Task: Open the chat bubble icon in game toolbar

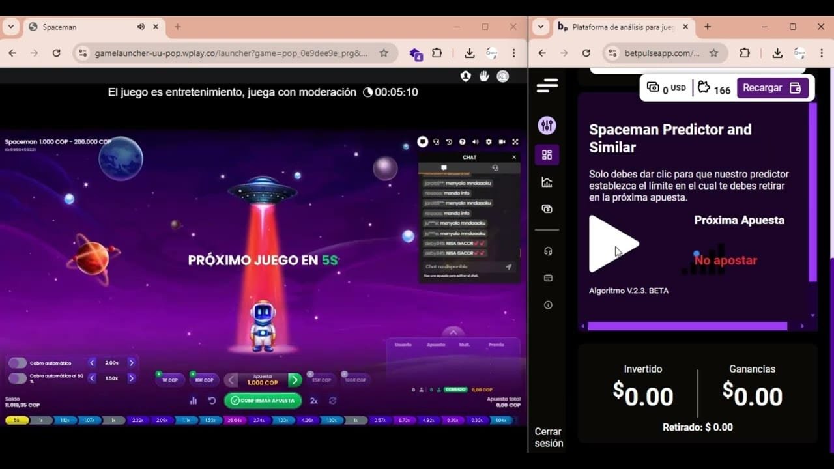Action: [423, 141]
